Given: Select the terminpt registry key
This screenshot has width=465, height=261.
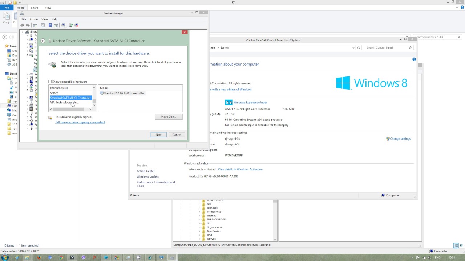Looking at the screenshot, I should tap(212, 208).
